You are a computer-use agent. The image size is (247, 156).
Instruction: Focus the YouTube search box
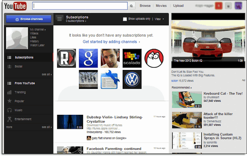point(80,6)
